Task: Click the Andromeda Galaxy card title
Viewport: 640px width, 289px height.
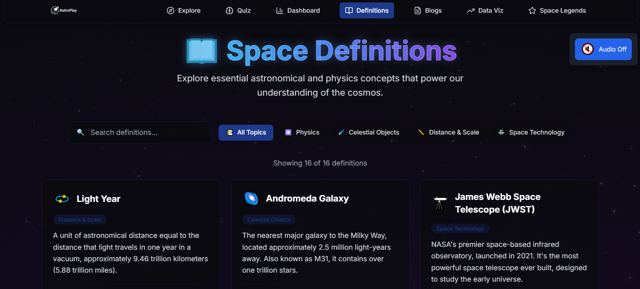Action: pyautogui.click(x=307, y=199)
